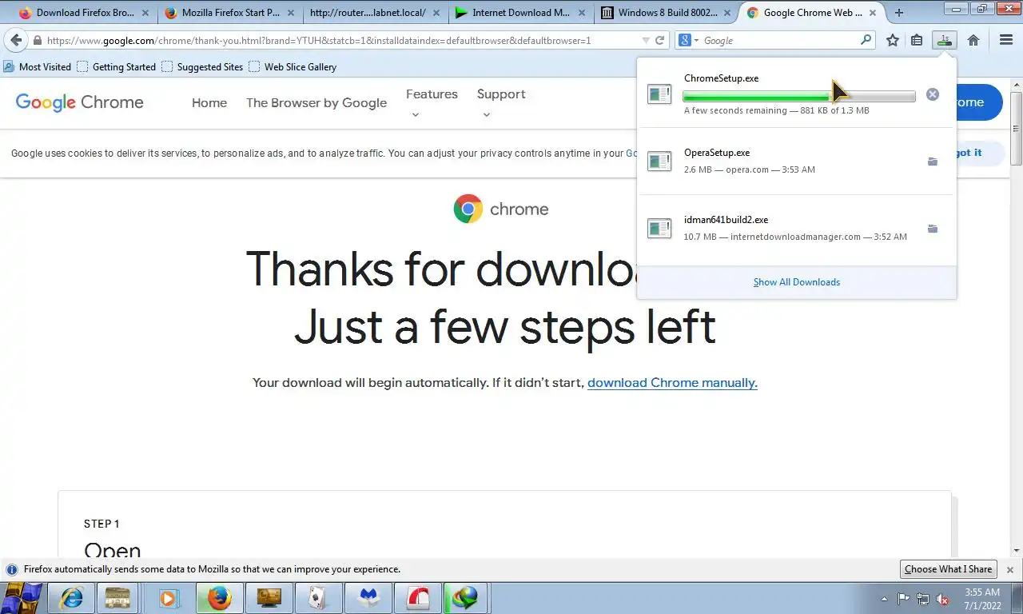Click Show All Downloads link
This screenshot has width=1023, height=614.
coord(797,282)
